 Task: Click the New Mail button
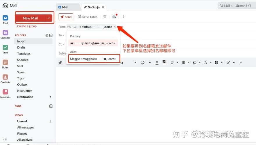[31, 18]
